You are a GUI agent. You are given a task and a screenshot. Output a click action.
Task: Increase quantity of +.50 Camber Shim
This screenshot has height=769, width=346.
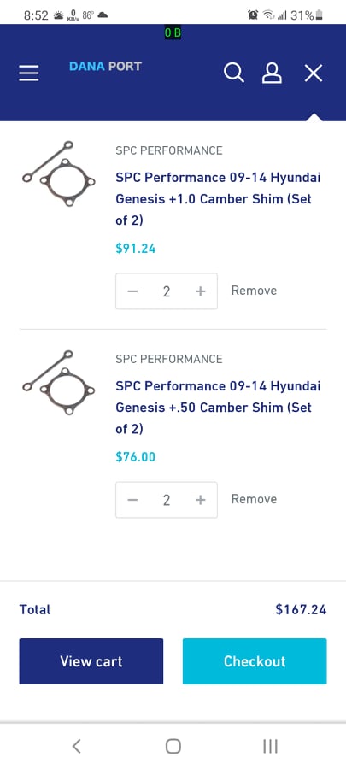pyautogui.click(x=200, y=500)
